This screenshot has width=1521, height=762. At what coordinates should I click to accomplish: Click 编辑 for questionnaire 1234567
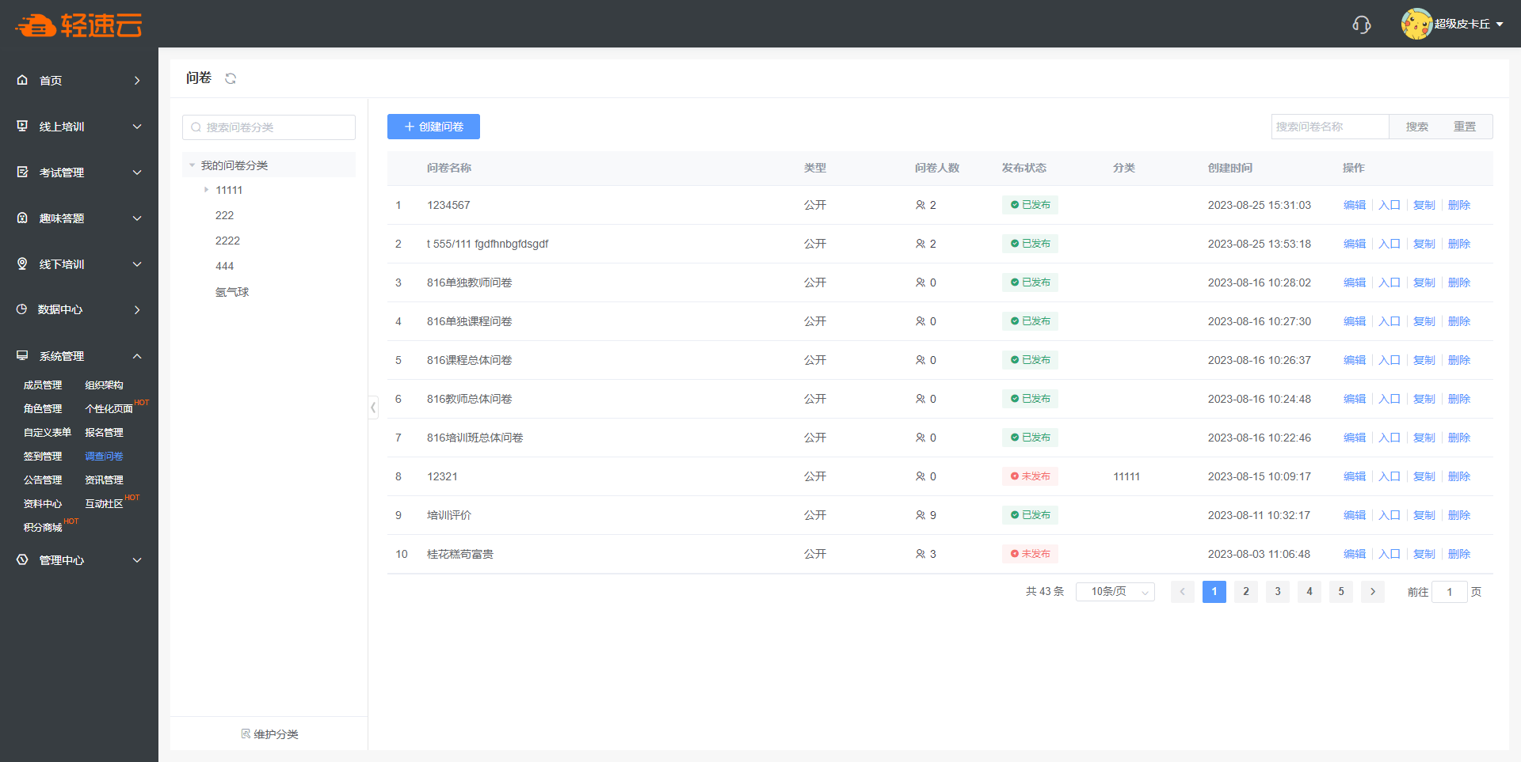coord(1354,205)
